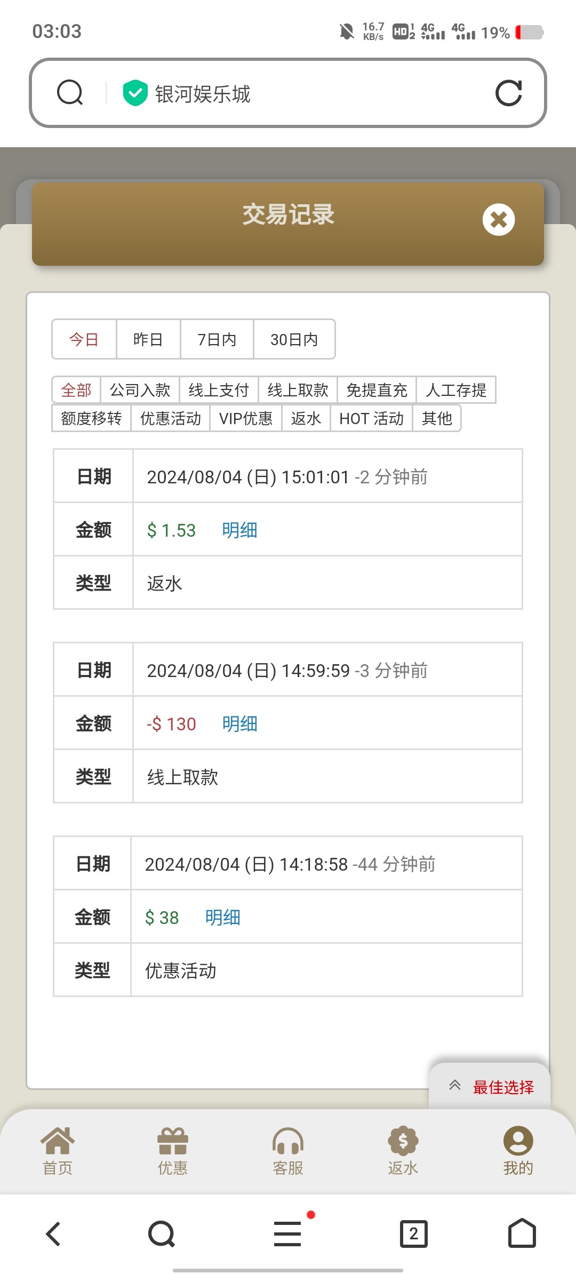576x1274 pixels.
Task: Tap the address bar site name
Action: [203, 94]
